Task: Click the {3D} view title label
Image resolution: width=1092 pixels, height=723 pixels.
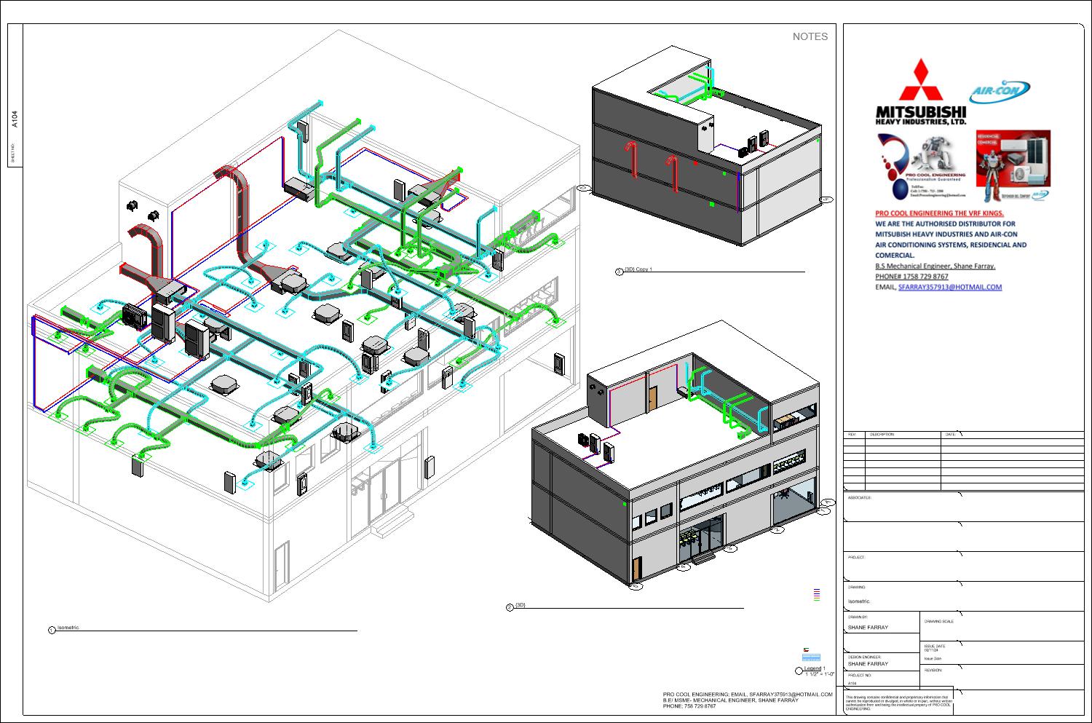Action: (520, 605)
